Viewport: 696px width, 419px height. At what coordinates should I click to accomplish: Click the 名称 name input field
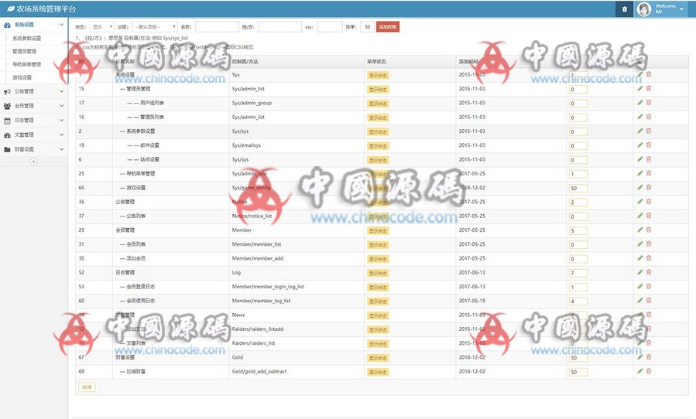pyautogui.click(x=217, y=26)
